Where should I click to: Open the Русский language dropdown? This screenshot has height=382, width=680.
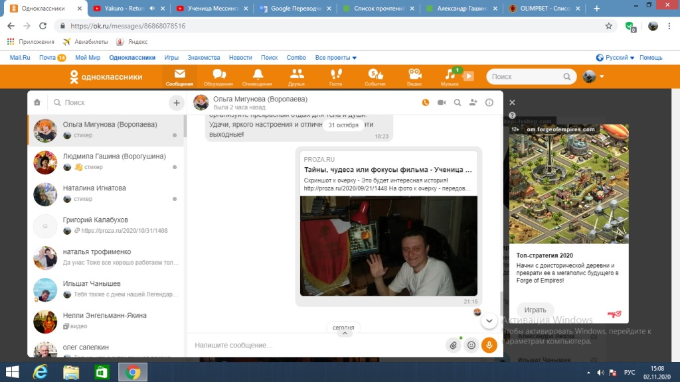pyautogui.click(x=615, y=58)
